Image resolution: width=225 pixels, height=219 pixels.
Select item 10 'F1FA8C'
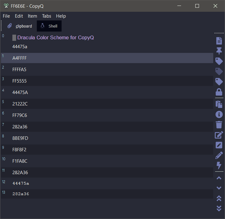click(x=107, y=161)
